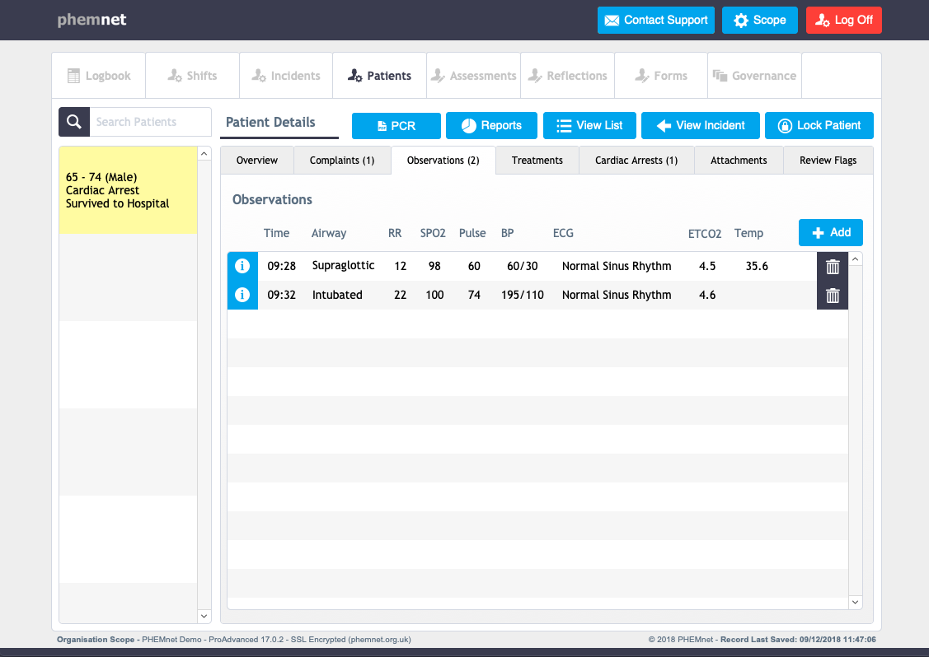
Task: Click the ETCO2 4.6 value
Action: pyautogui.click(x=706, y=295)
